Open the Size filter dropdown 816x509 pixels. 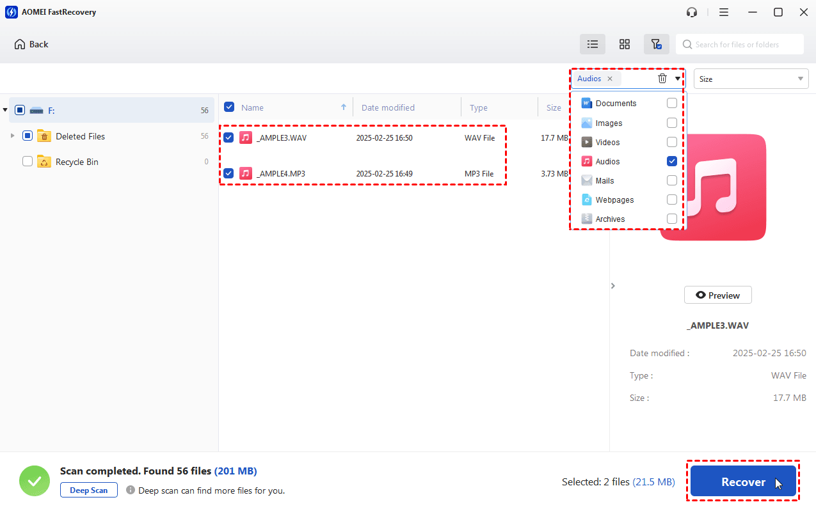(x=751, y=78)
